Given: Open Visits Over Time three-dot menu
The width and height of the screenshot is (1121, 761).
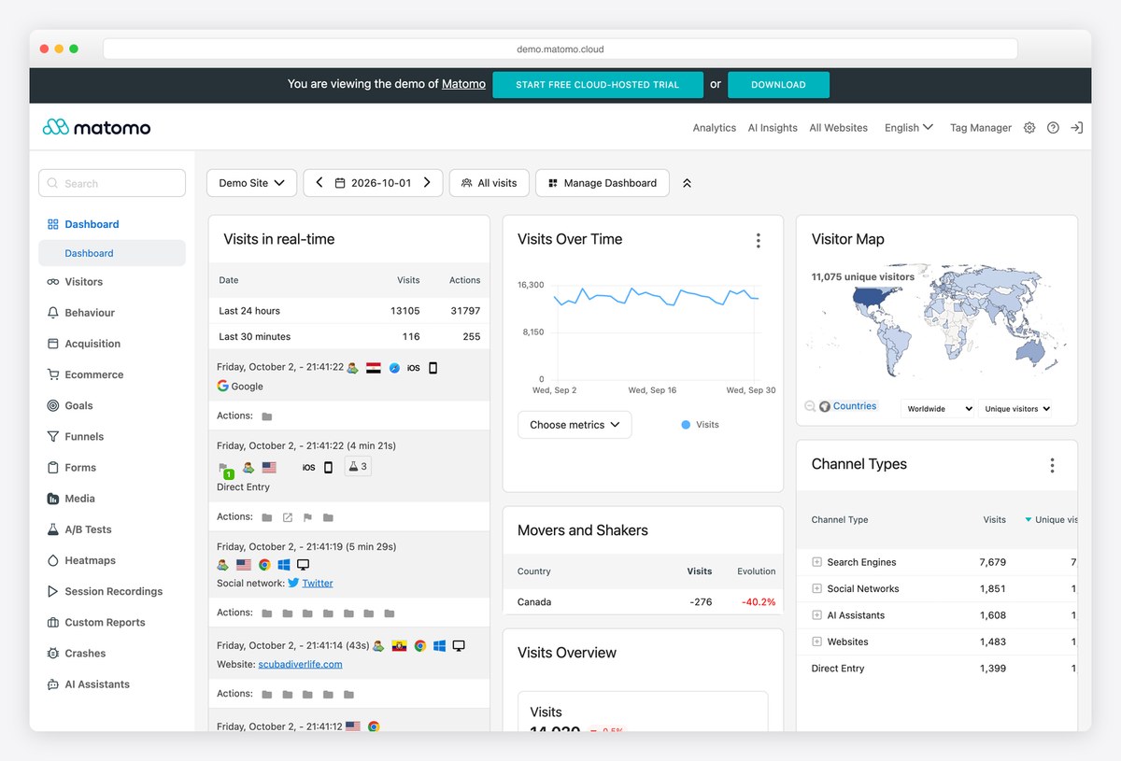Looking at the screenshot, I should (x=758, y=241).
